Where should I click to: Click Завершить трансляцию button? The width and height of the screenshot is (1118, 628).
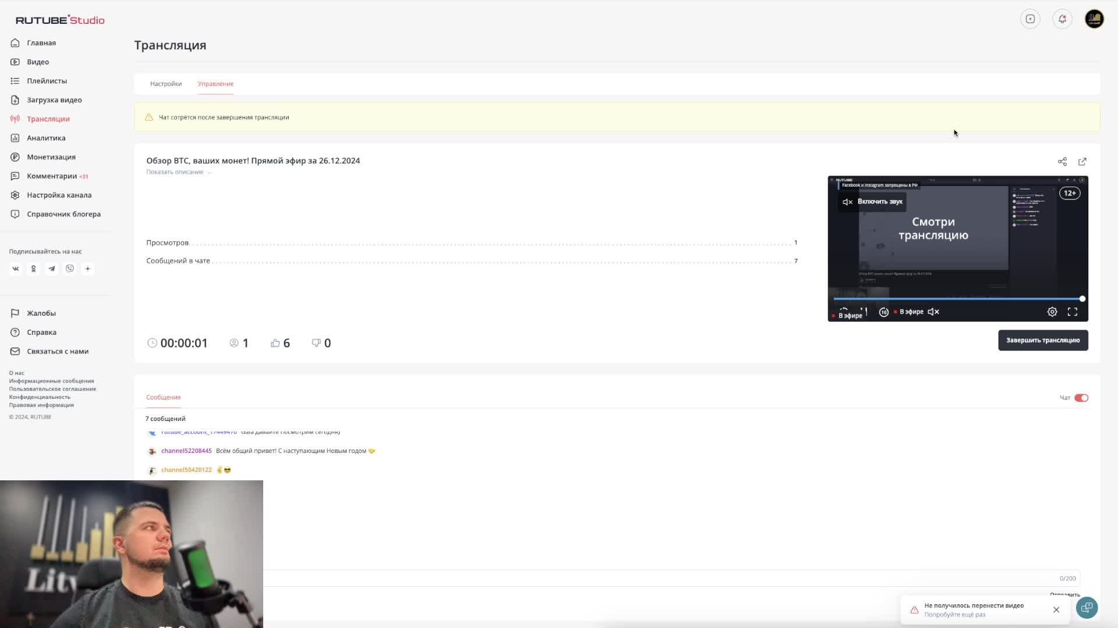(1043, 340)
